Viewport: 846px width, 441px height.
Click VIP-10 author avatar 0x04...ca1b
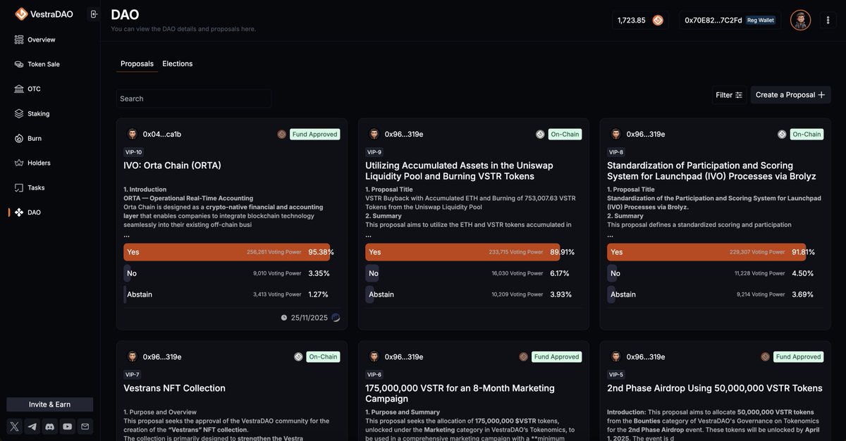(x=132, y=134)
